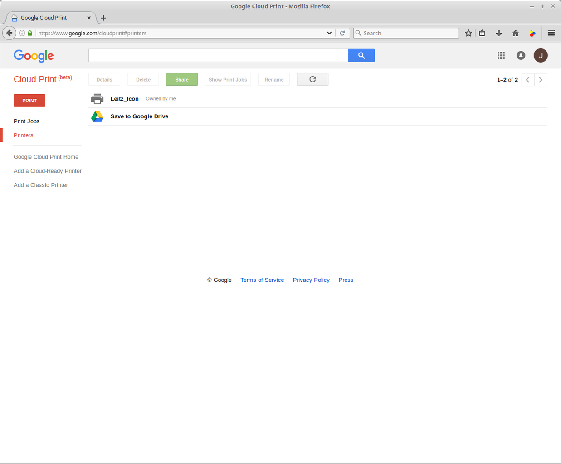
Task: Expand the URL bar history dropdown
Action: pos(329,33)
